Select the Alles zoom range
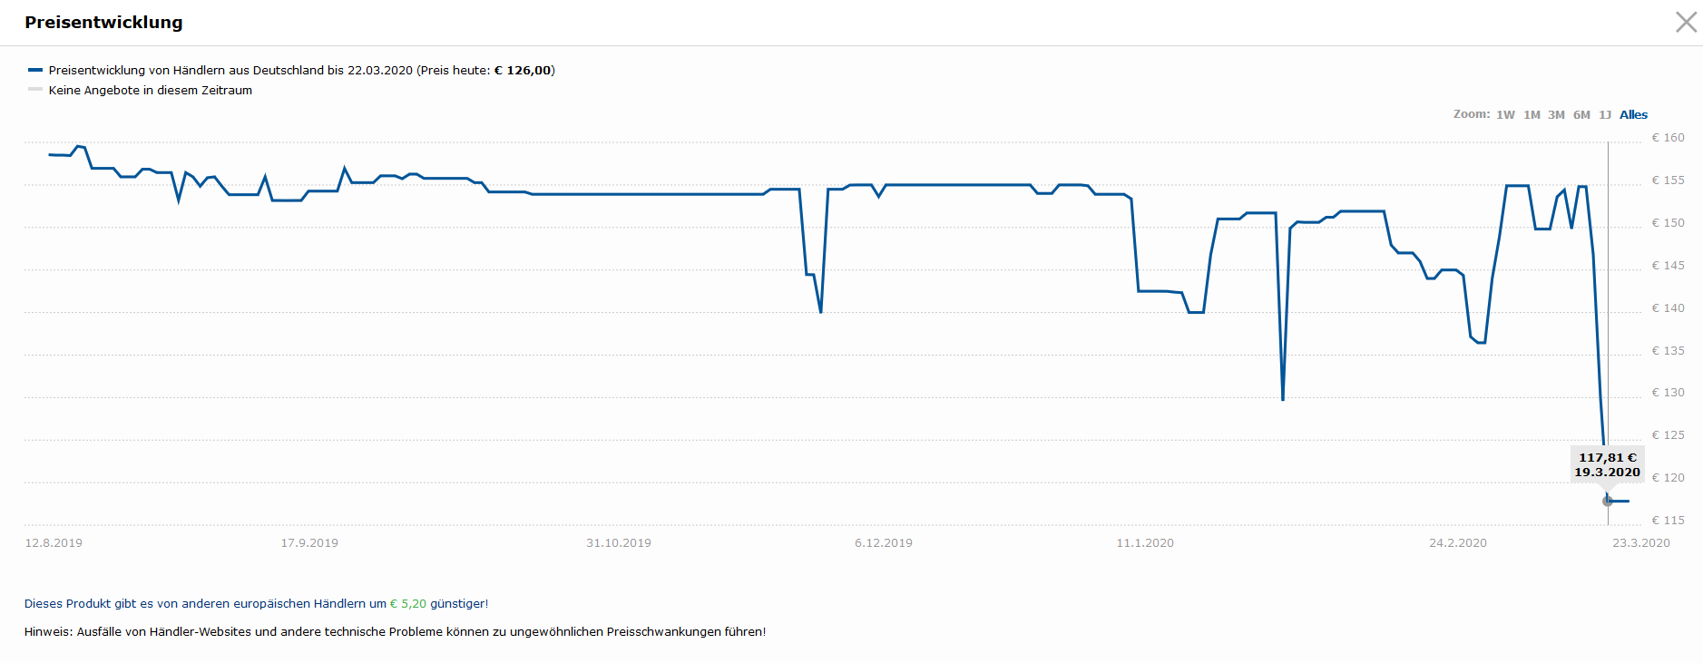The image size is (1703, 663). click(x=1633, y=115)
